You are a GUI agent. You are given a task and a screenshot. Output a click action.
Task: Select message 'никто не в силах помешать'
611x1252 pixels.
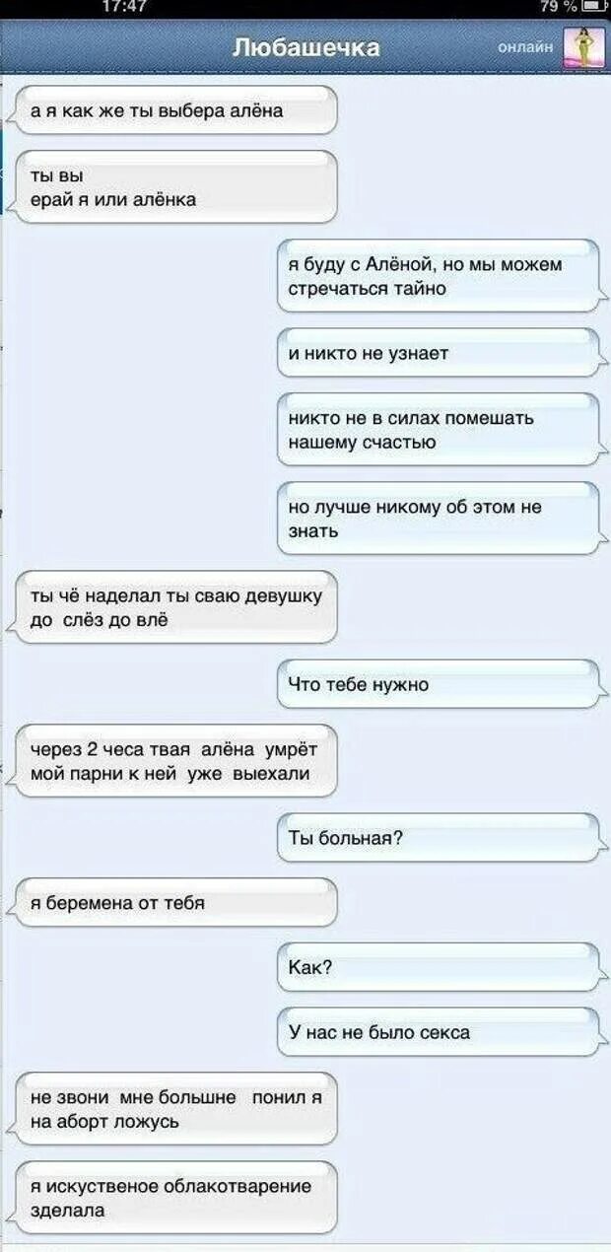coord(439,430)
